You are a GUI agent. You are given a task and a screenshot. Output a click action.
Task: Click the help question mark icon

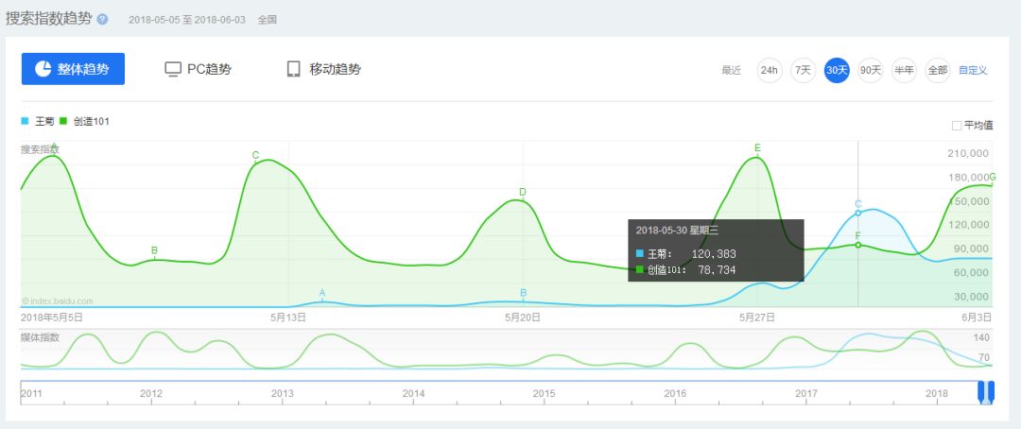point(102,19)
